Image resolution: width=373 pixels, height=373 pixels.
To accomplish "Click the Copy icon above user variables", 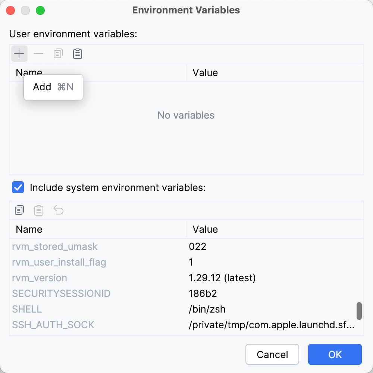I will tap(58, 53).
